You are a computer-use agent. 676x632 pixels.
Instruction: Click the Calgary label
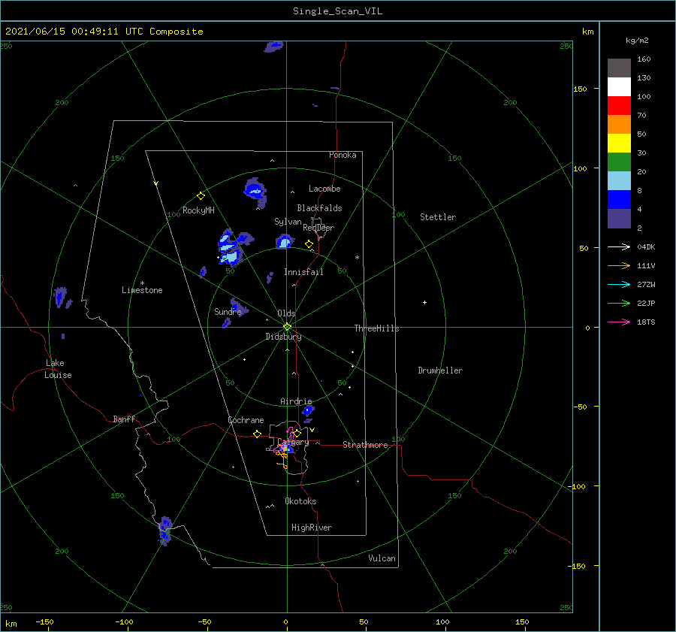click(293, 442)
